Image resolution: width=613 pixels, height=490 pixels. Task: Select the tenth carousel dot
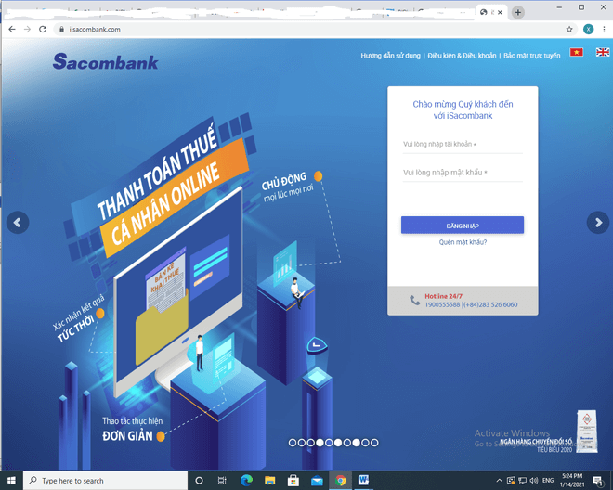(x=374, y=443)
